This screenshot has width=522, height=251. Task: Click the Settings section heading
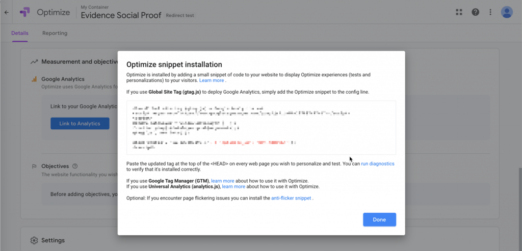[x=53, y=240]
